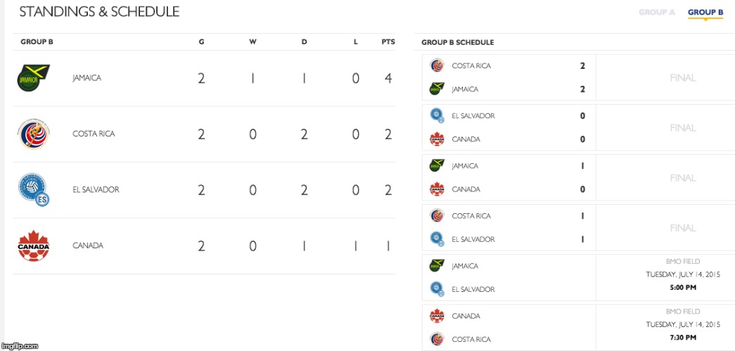This screenshot has height=351, width=735.
Task: Click the Costa Rica crest in standings
Action: [x=34, y=134]
